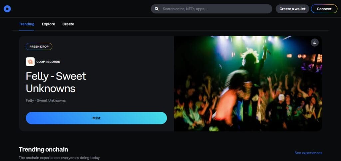Click the Connect button
Screen dimensions: 341x161
pyautogui.click(x=324, y=9)
